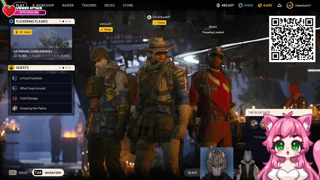The width and height of the screenshot is (320, 180).
Task: Click the 15,000 goal value
Action: tap(65, 56)
